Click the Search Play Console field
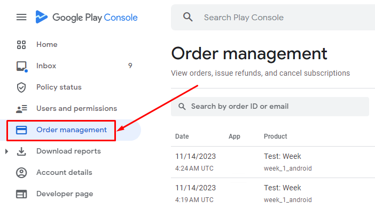The image size is (375, 209). [273, 17]
